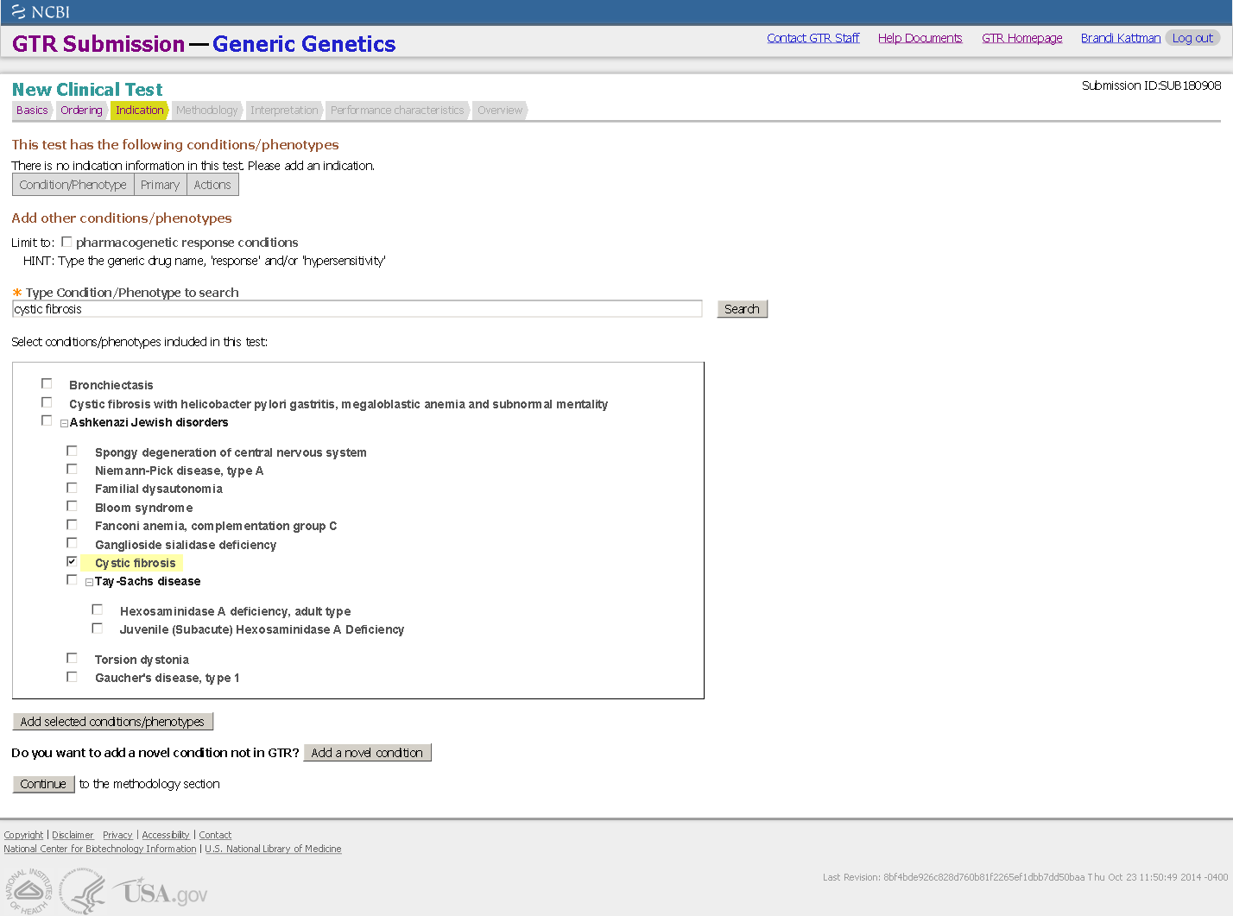The width and height of the screenshot is (1233, 916).
Task: Click the Log out button
Action: [x=1192, y=38]
